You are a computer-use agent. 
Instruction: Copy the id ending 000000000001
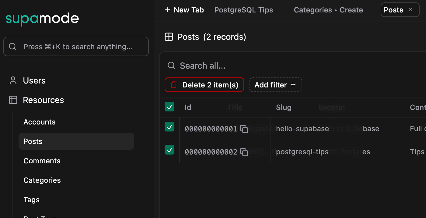[x=244, y=129]
